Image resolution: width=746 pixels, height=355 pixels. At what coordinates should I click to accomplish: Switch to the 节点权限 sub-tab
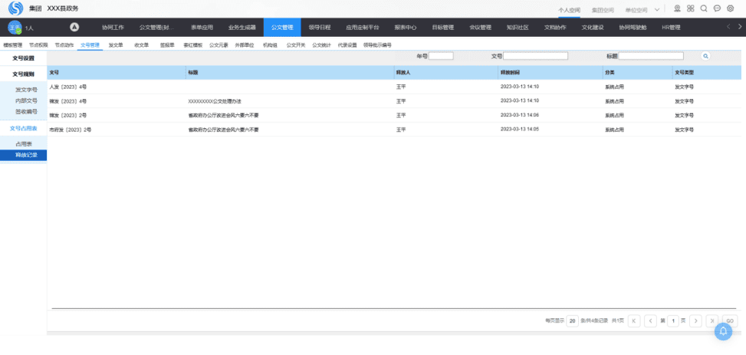click(38, 45)
